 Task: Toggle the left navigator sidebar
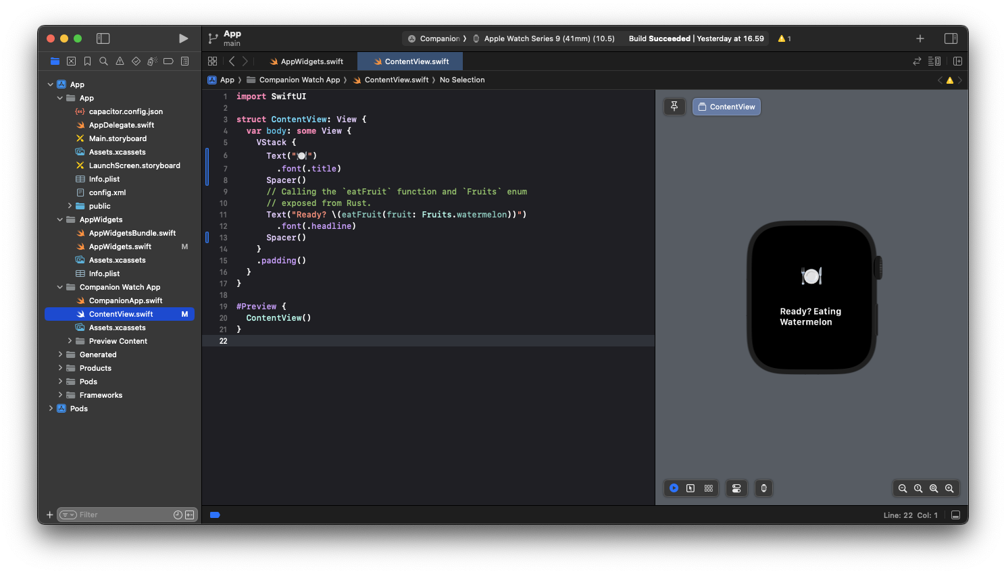[x=103, y=38]
